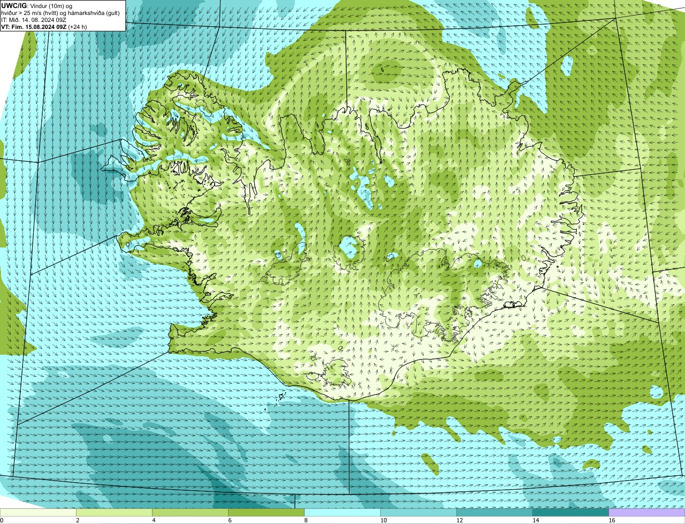Screen dimensions: 685x524
Task: Click the pale yellow 0–2 m/s legend swatch
Action: [x=38, y=513]
